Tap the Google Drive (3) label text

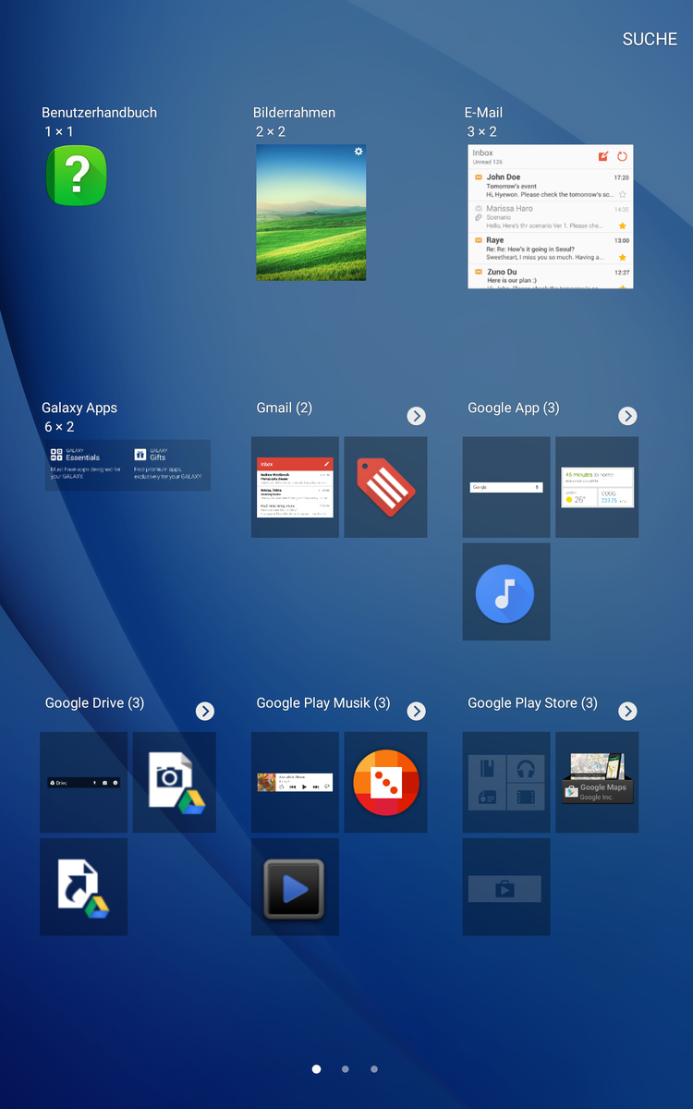[95, 702]
